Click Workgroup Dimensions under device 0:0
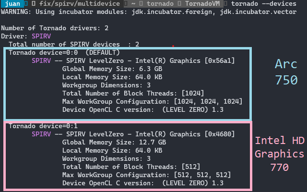The image size is (307, 192). coord(106,85)
